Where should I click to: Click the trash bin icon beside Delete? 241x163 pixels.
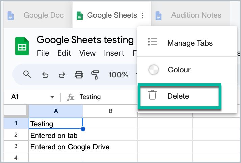152,95
